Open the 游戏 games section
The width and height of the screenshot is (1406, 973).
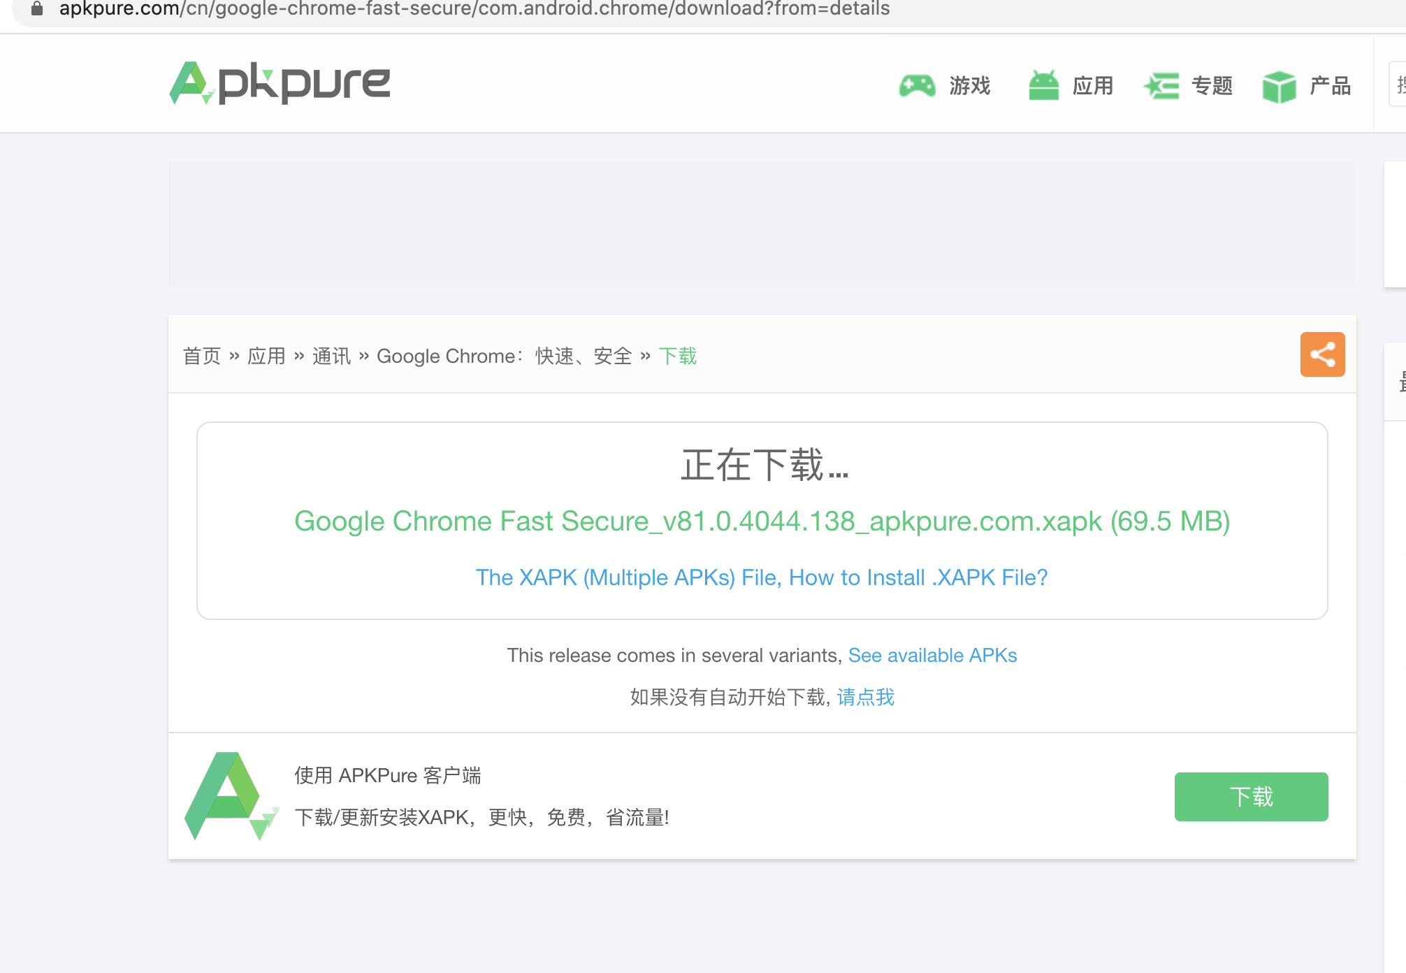coord(970,86)
